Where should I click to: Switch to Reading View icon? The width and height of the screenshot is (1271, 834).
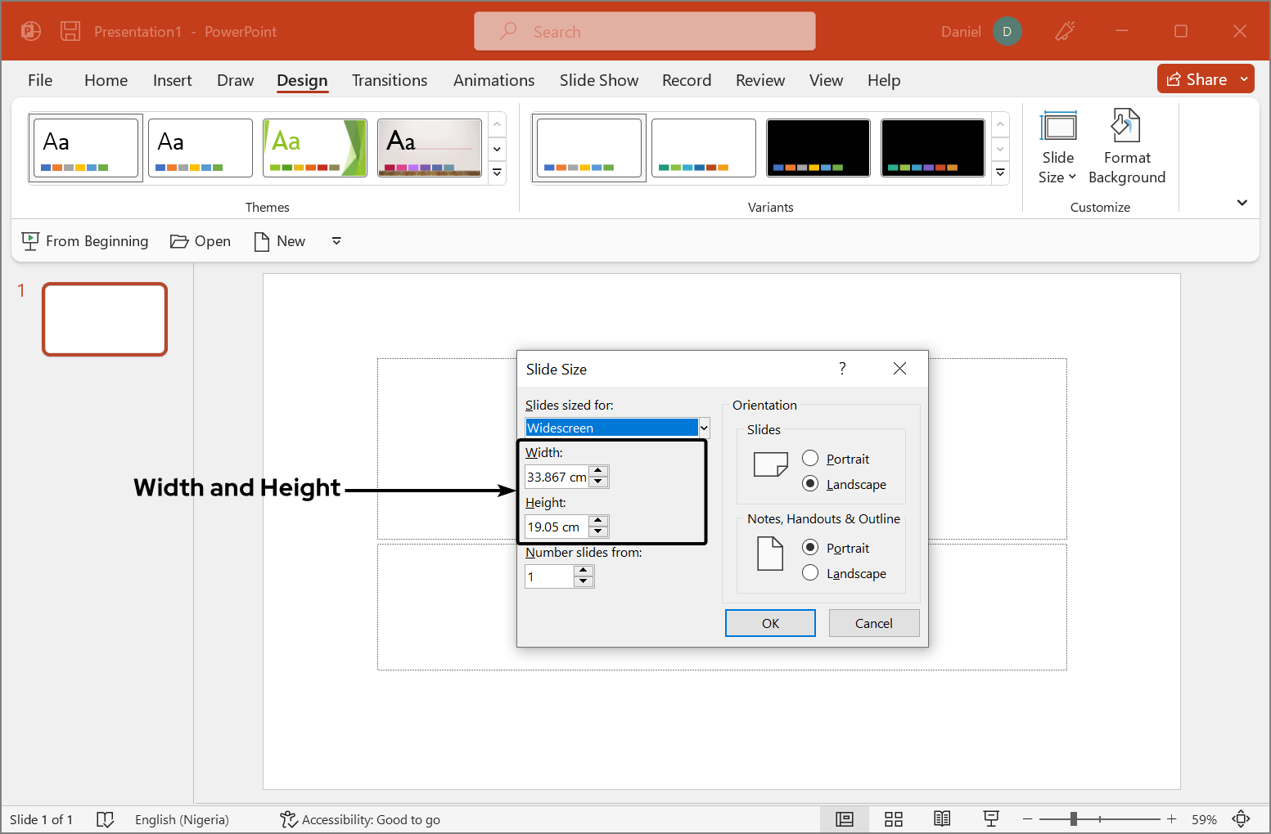point(942,818)
